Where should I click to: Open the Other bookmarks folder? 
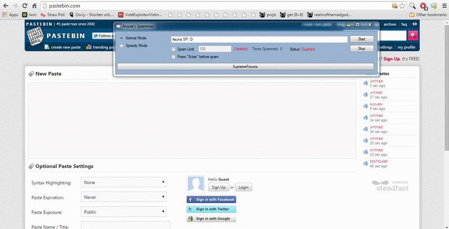pyautogui.click(x=428, y=15)
